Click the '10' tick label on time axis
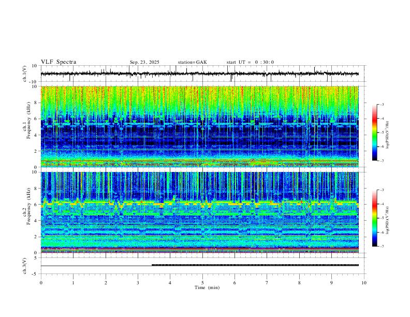The height and width of the screenshot is (317, 410). pyautogui.click(x=364, y=283)
